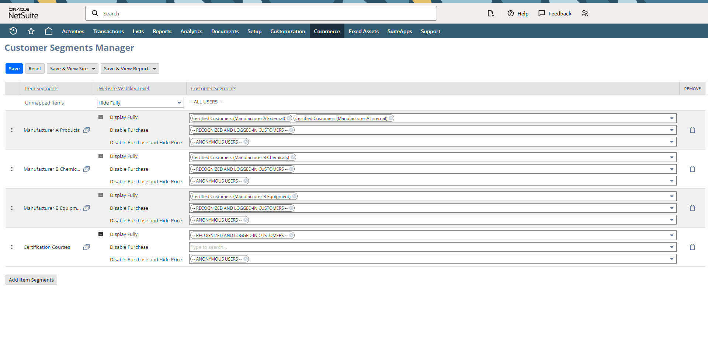
Task: Open Certification Courses segment in new window
Action: click(x=86, y=247)
